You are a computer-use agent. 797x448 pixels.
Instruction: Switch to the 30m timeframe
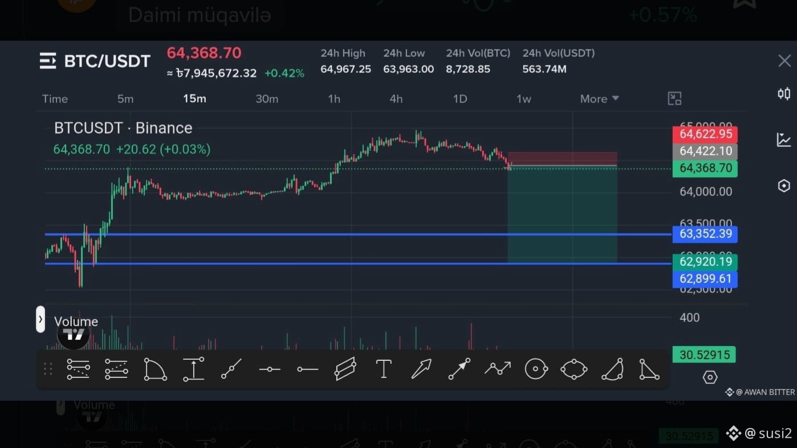(x=267, y=99)
